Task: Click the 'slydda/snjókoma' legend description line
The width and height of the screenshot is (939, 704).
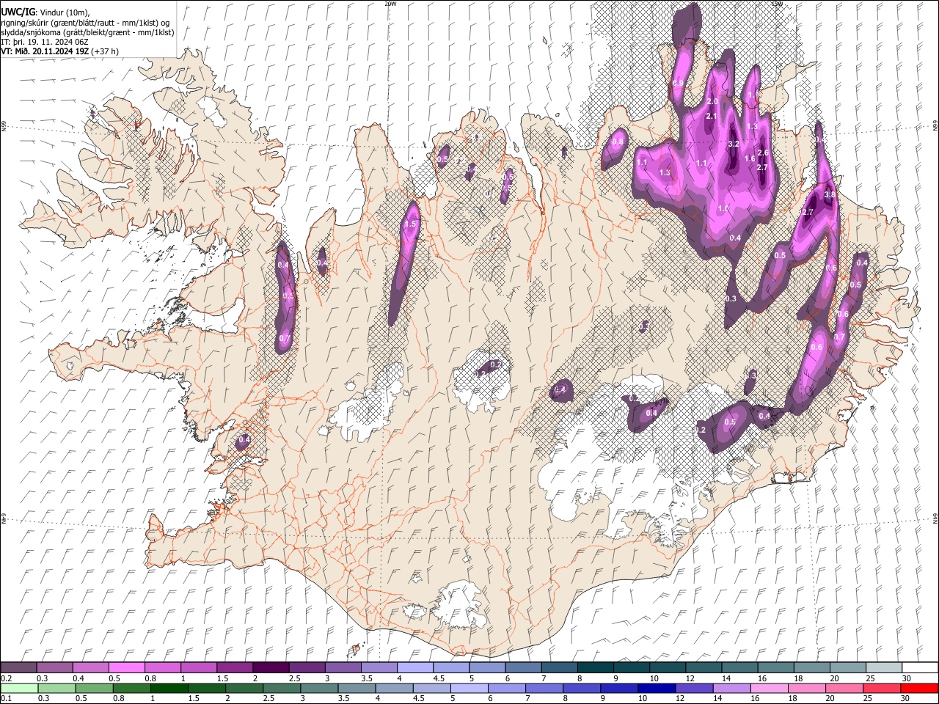Action: click(87, 32)
